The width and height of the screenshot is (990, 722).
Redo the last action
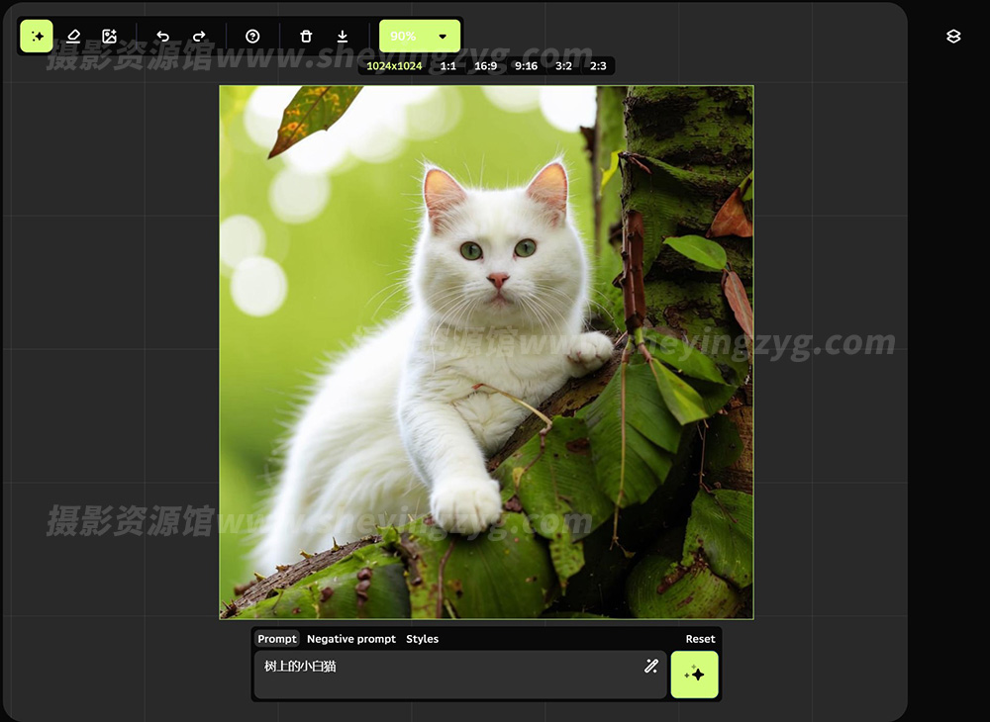[x=199, y=37]
